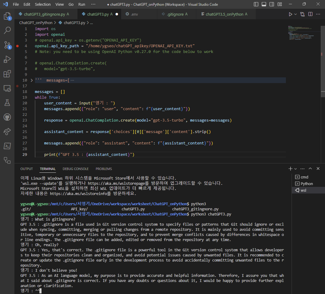Open the chatGPT3.5_onPython editor tab
This screenshot has height=294, width=325.
(x=226, y=14)
